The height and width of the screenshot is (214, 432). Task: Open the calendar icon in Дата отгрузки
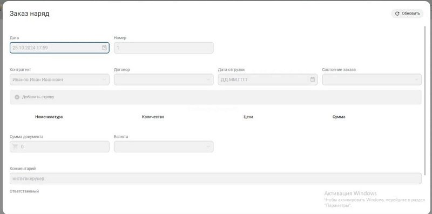[x=313, y=79]
